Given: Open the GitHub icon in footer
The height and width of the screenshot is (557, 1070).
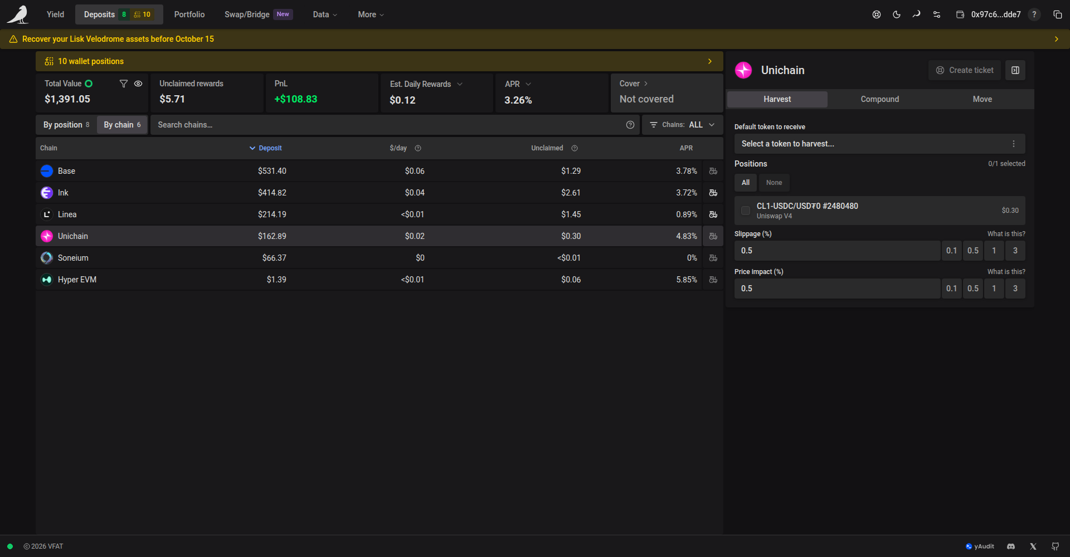Looking at the screenshot, I should [1056, 546].
